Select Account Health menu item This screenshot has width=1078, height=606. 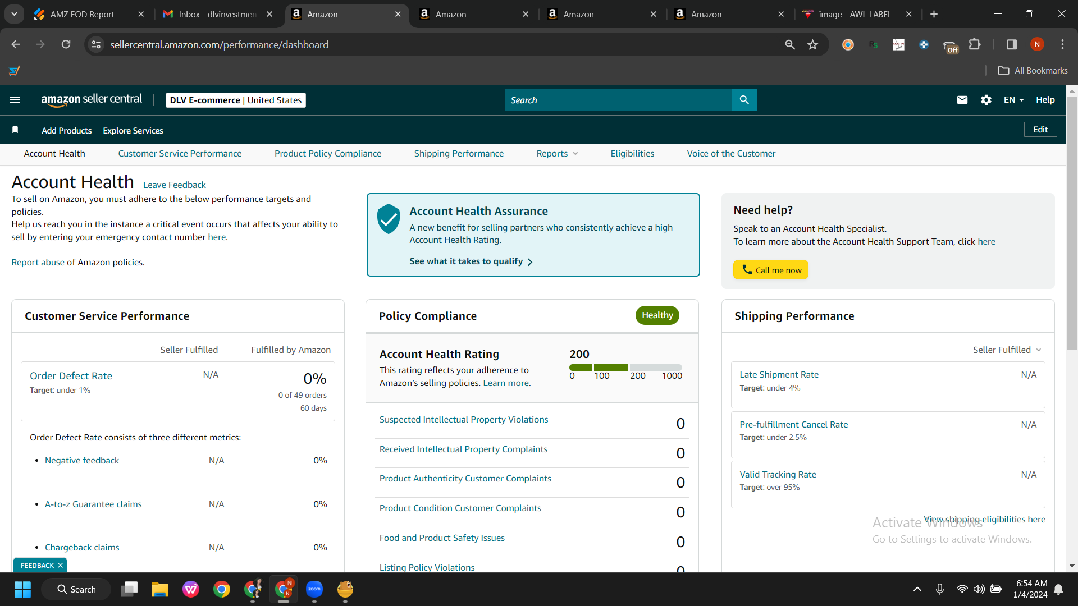[54, 154]
